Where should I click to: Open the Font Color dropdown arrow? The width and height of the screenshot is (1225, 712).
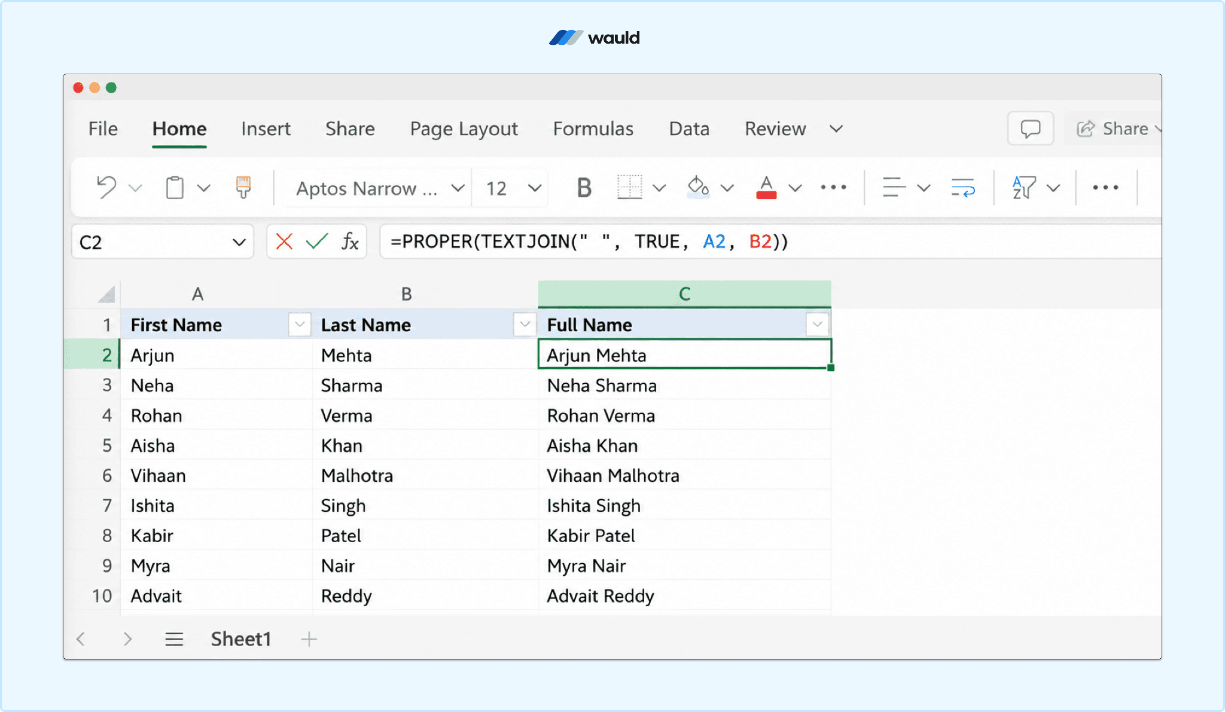click(795, 188)
